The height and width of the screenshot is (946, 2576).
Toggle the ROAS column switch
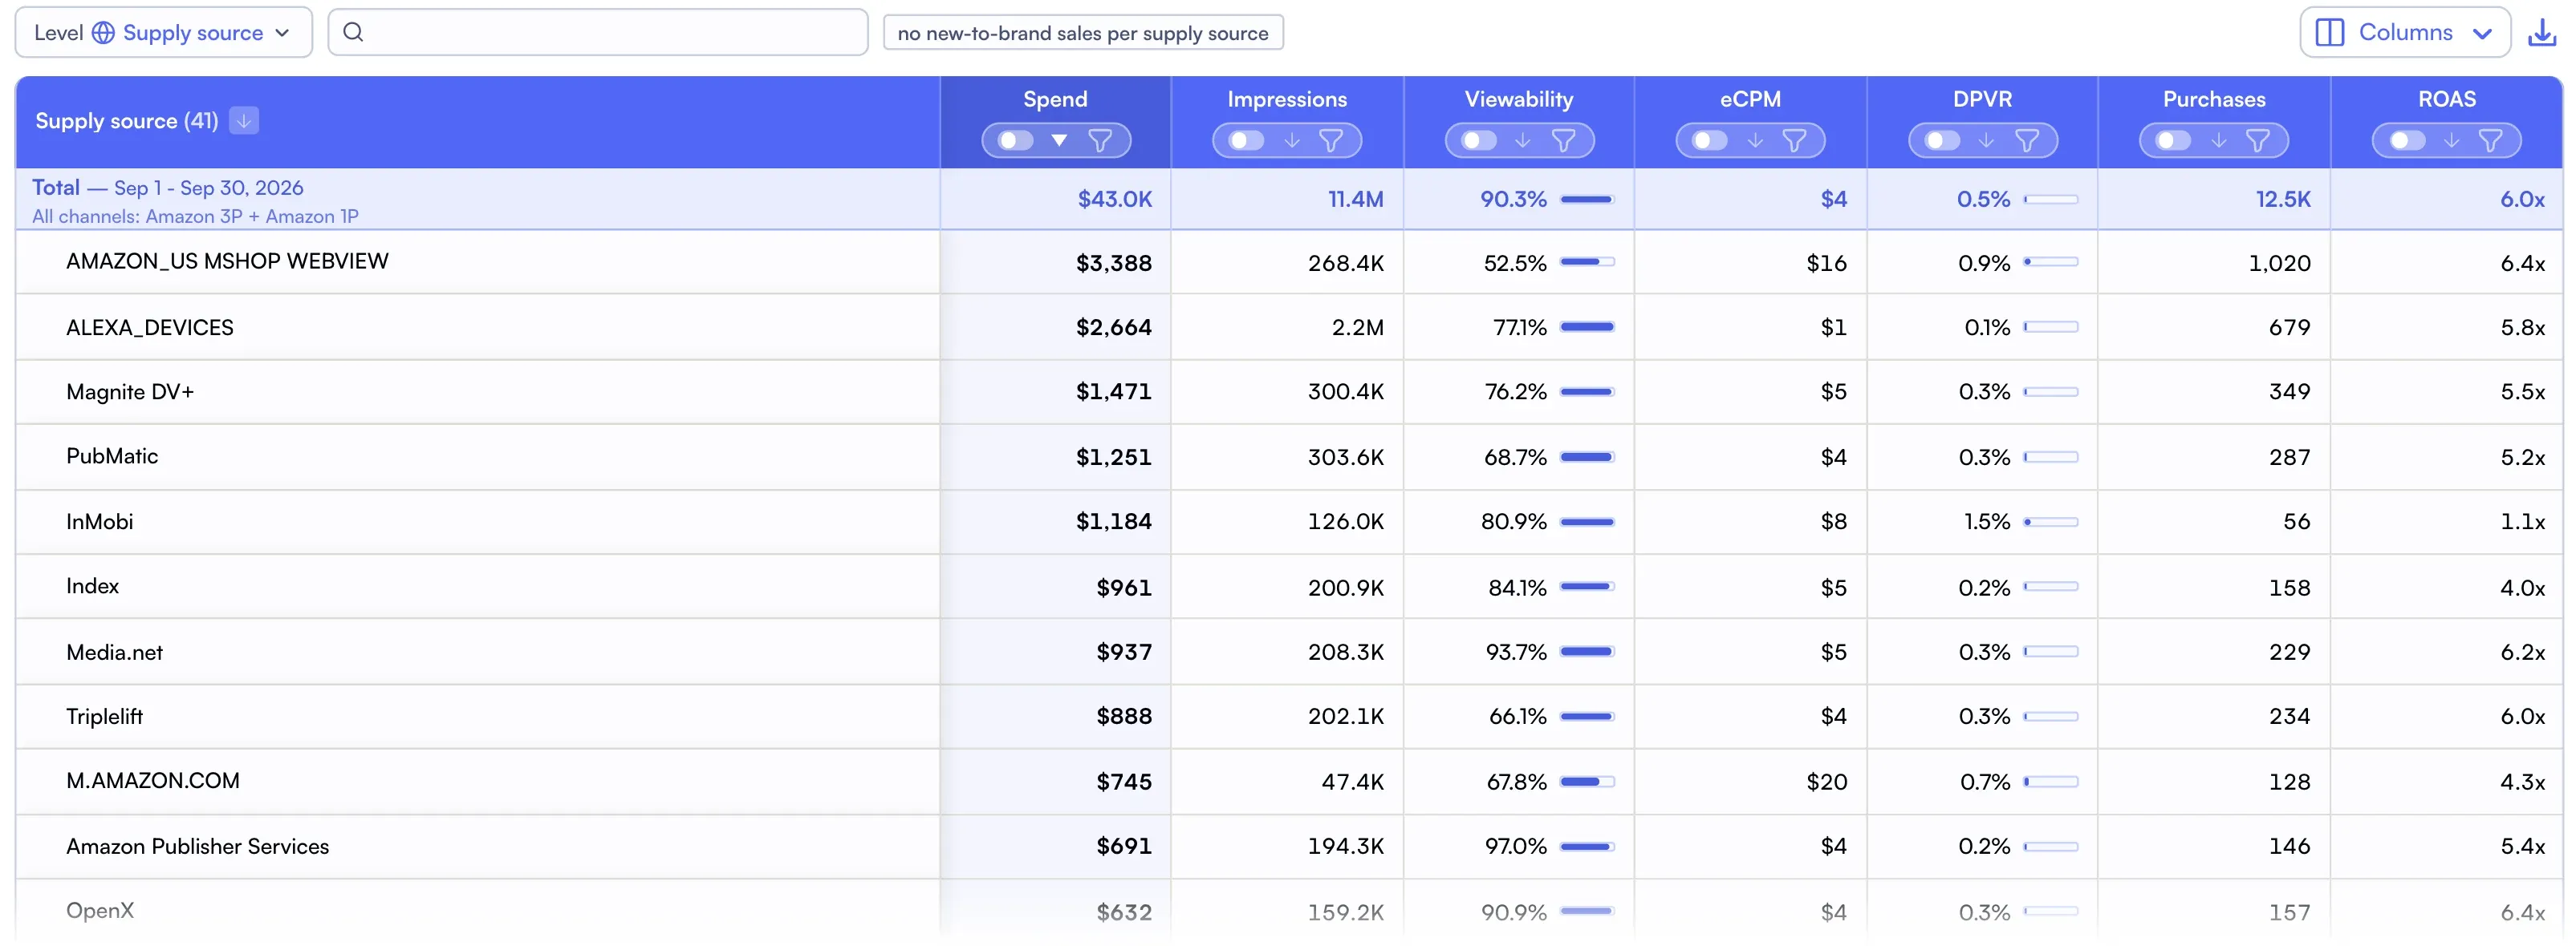[x=2407, y=141]
